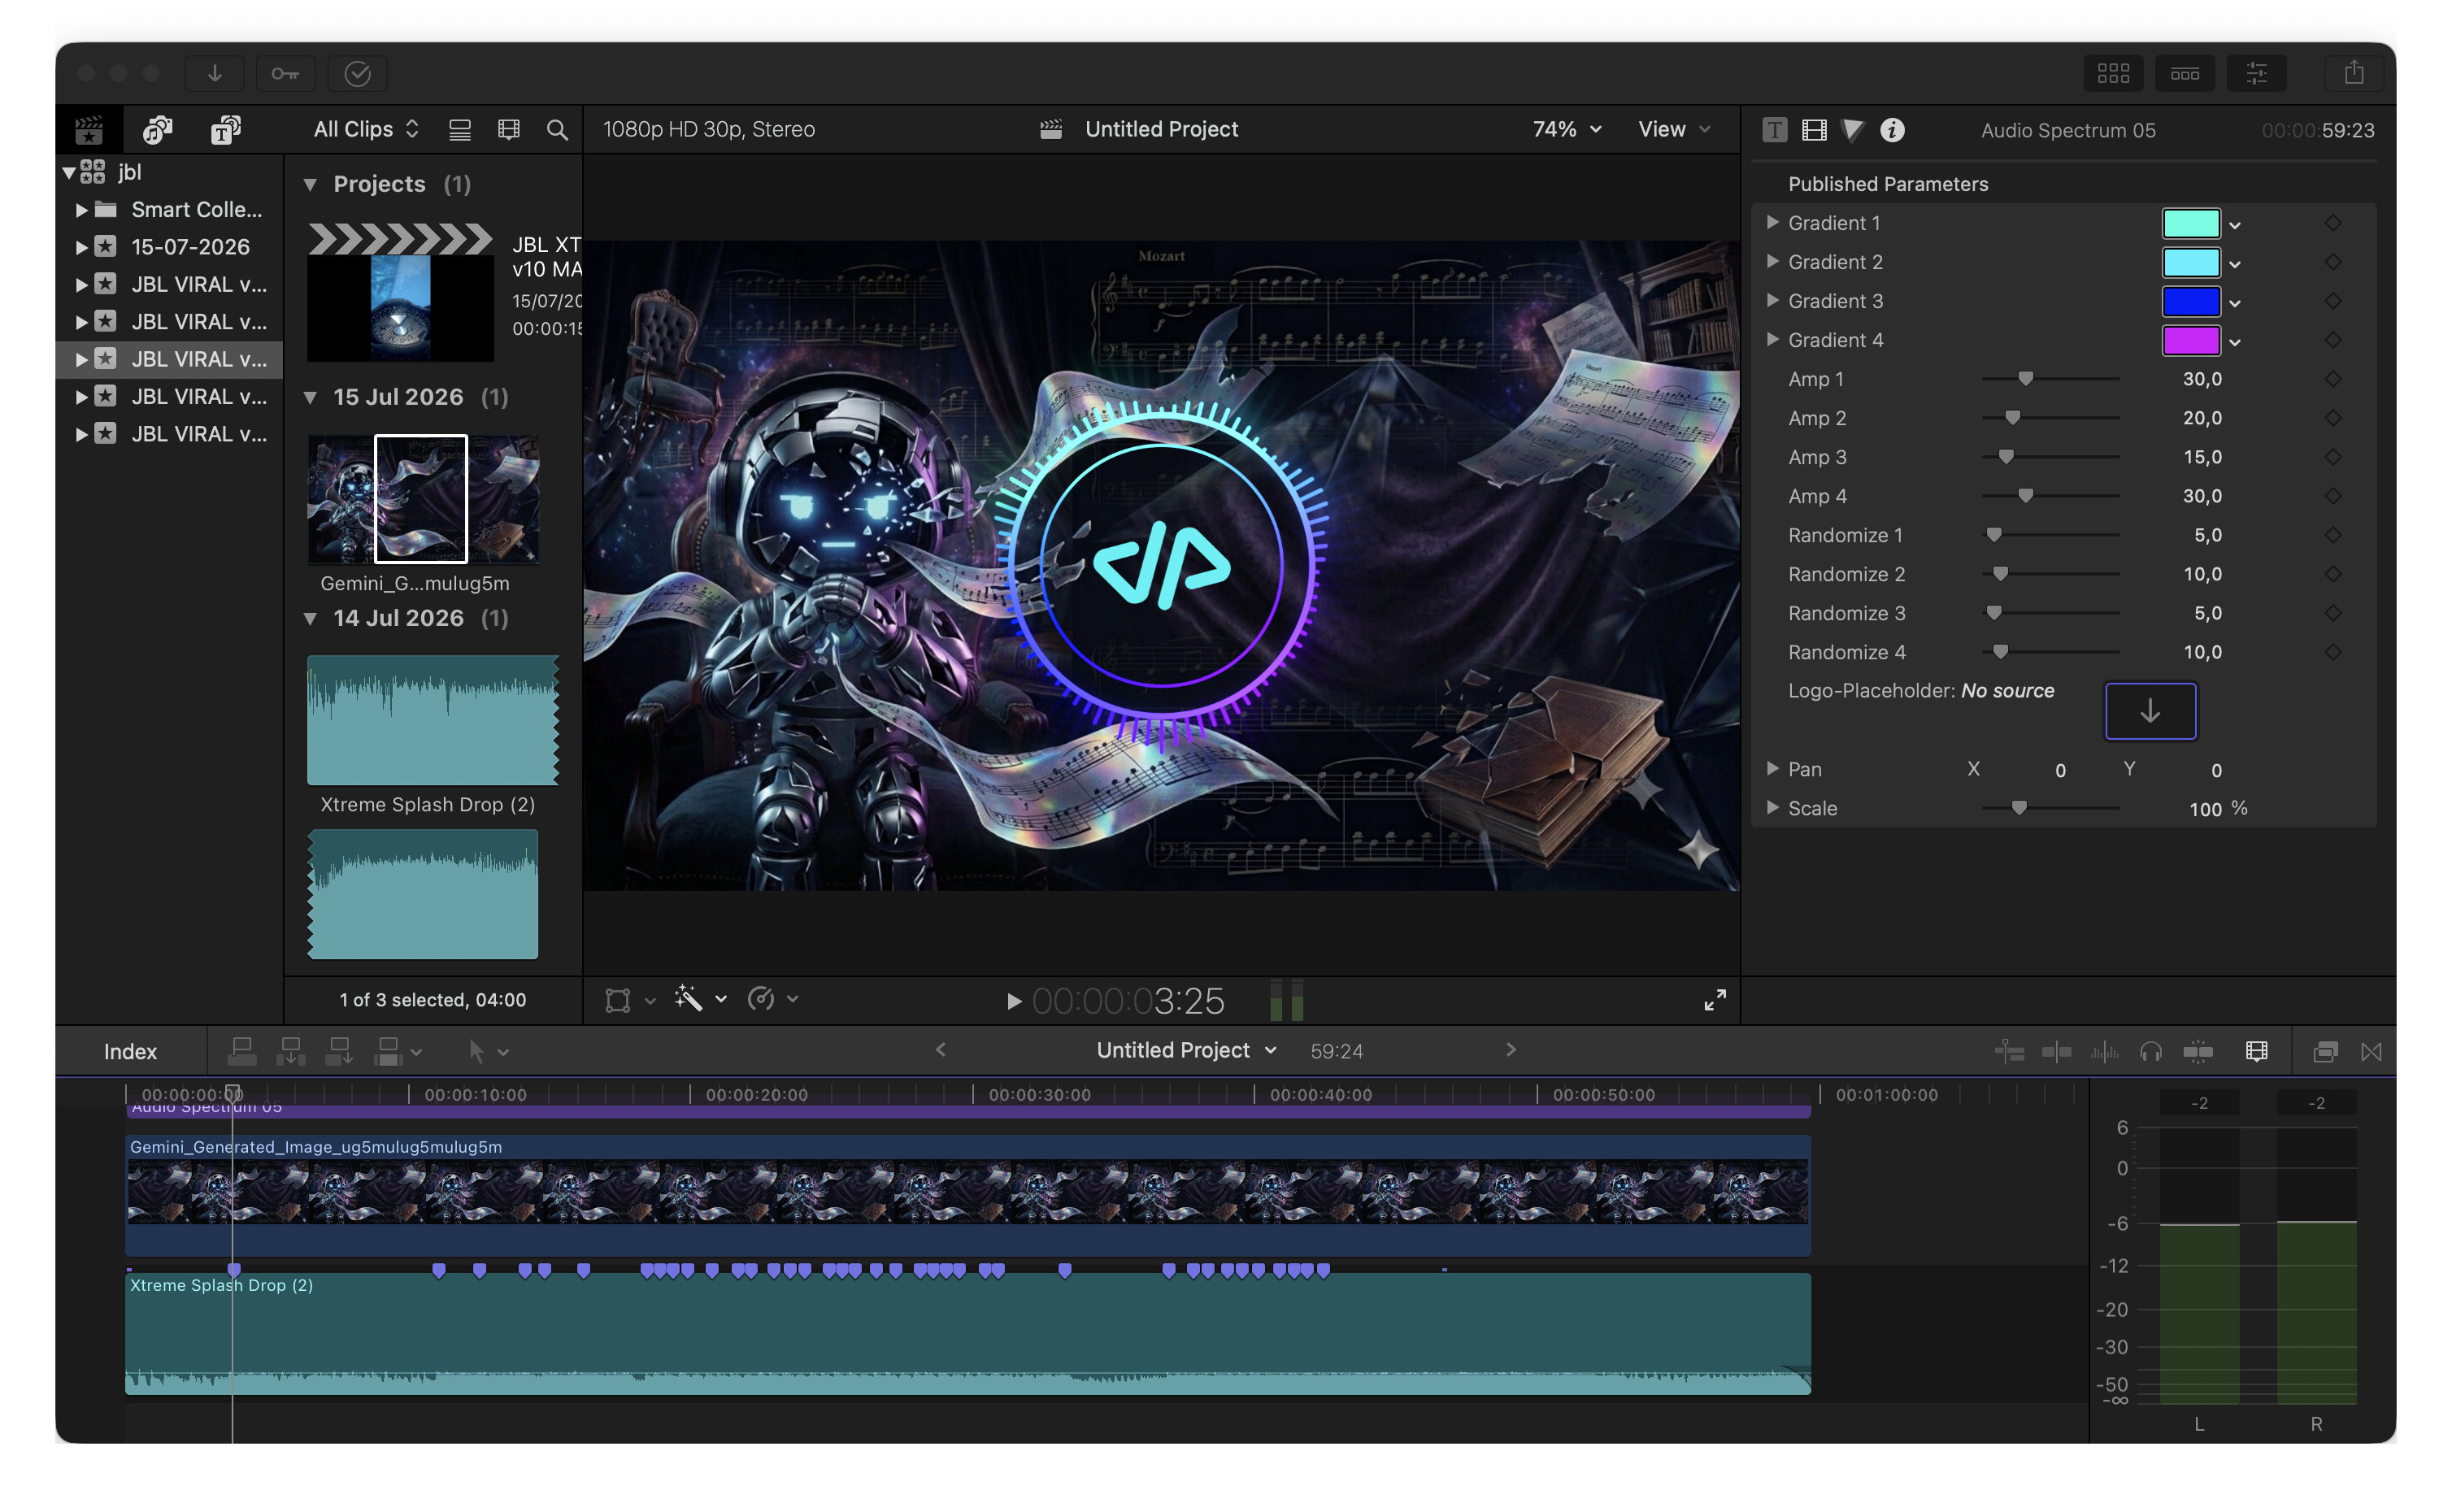Screen dimensions: 2452x1512
Task: Click the Randomize 2 slider handle
Action: point(2000,574)
